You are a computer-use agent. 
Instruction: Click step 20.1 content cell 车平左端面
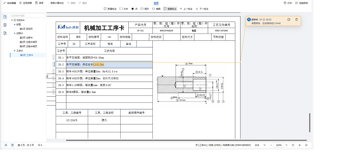click(x=109, y=58)
